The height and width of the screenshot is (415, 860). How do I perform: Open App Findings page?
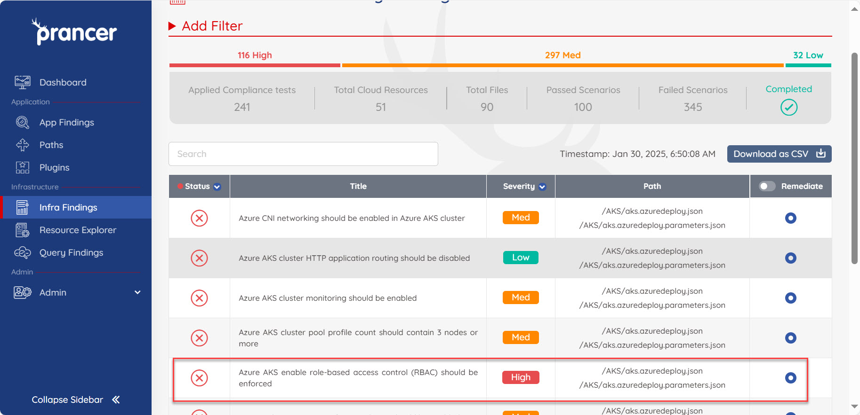67,122
